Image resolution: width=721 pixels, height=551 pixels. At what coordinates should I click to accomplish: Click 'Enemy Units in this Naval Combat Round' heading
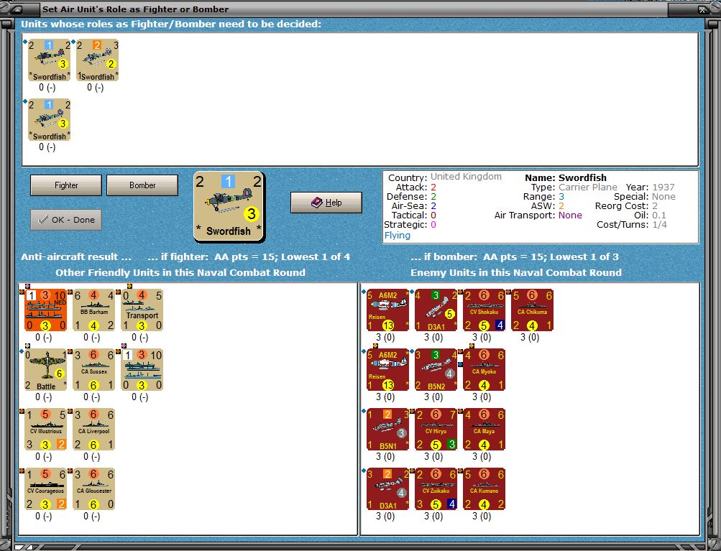516,272
